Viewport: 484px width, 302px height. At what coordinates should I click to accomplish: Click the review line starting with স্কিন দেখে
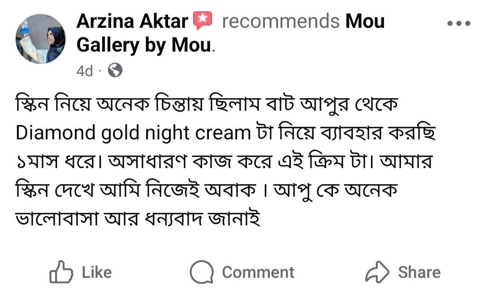[206, 191]
